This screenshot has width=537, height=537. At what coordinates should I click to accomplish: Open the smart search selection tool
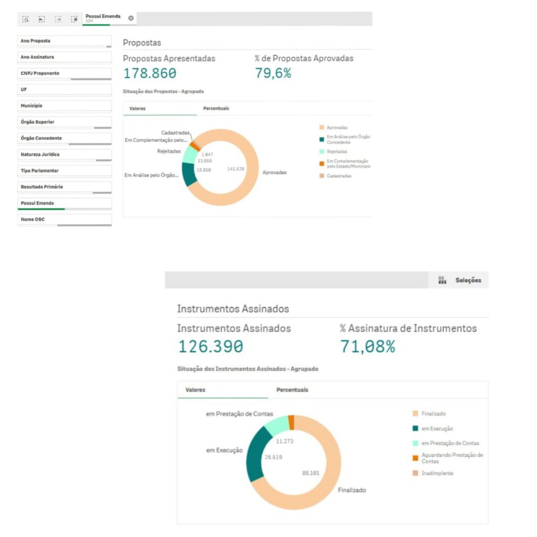tap(26, 19)
